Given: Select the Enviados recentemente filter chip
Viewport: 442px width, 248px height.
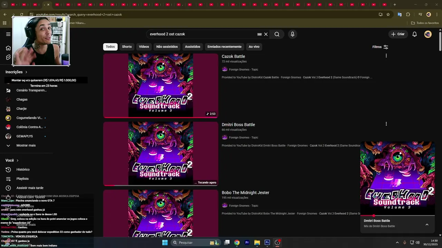Looking at the screenshot, I should (x=224, y=47).
